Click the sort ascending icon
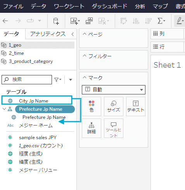 [x=136, y=21]
